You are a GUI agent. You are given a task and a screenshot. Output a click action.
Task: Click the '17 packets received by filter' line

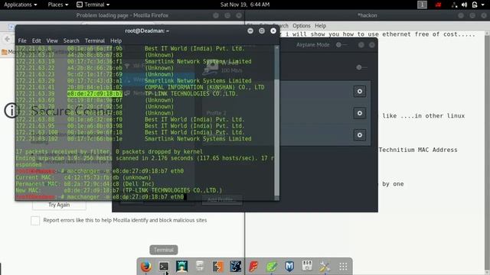pos(109,152)
